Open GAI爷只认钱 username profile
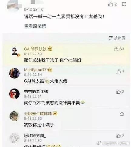 pos(35,49)
